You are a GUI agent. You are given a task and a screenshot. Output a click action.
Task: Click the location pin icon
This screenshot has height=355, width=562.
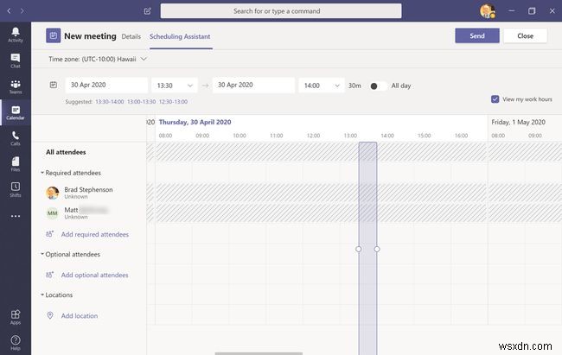click(x=50, y=315)
